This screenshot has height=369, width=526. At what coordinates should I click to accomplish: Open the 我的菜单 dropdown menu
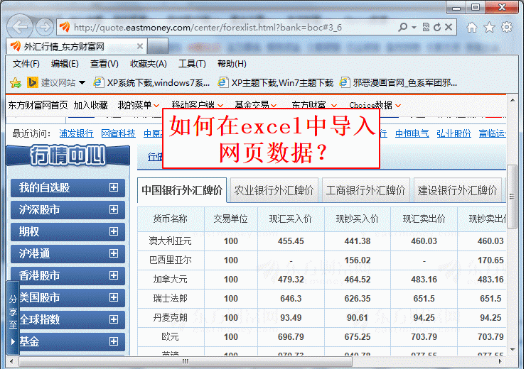tap(138, 105)
